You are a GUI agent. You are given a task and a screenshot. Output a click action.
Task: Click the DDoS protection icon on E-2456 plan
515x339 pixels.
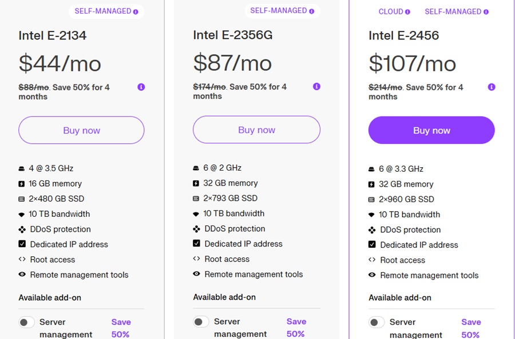click(x=372, y=229)
